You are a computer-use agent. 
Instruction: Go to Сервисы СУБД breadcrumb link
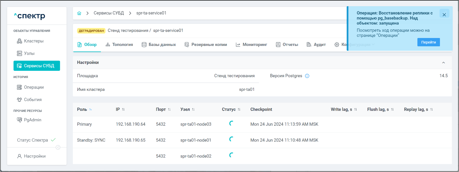[108, 13]
